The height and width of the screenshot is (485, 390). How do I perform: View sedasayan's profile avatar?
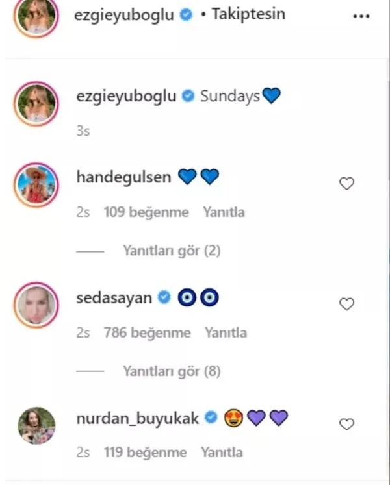click(x=36, y=305)
